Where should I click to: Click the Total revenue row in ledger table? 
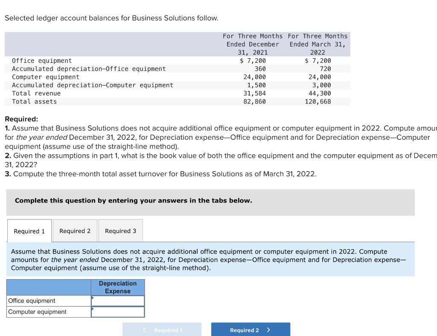point(128,93)
